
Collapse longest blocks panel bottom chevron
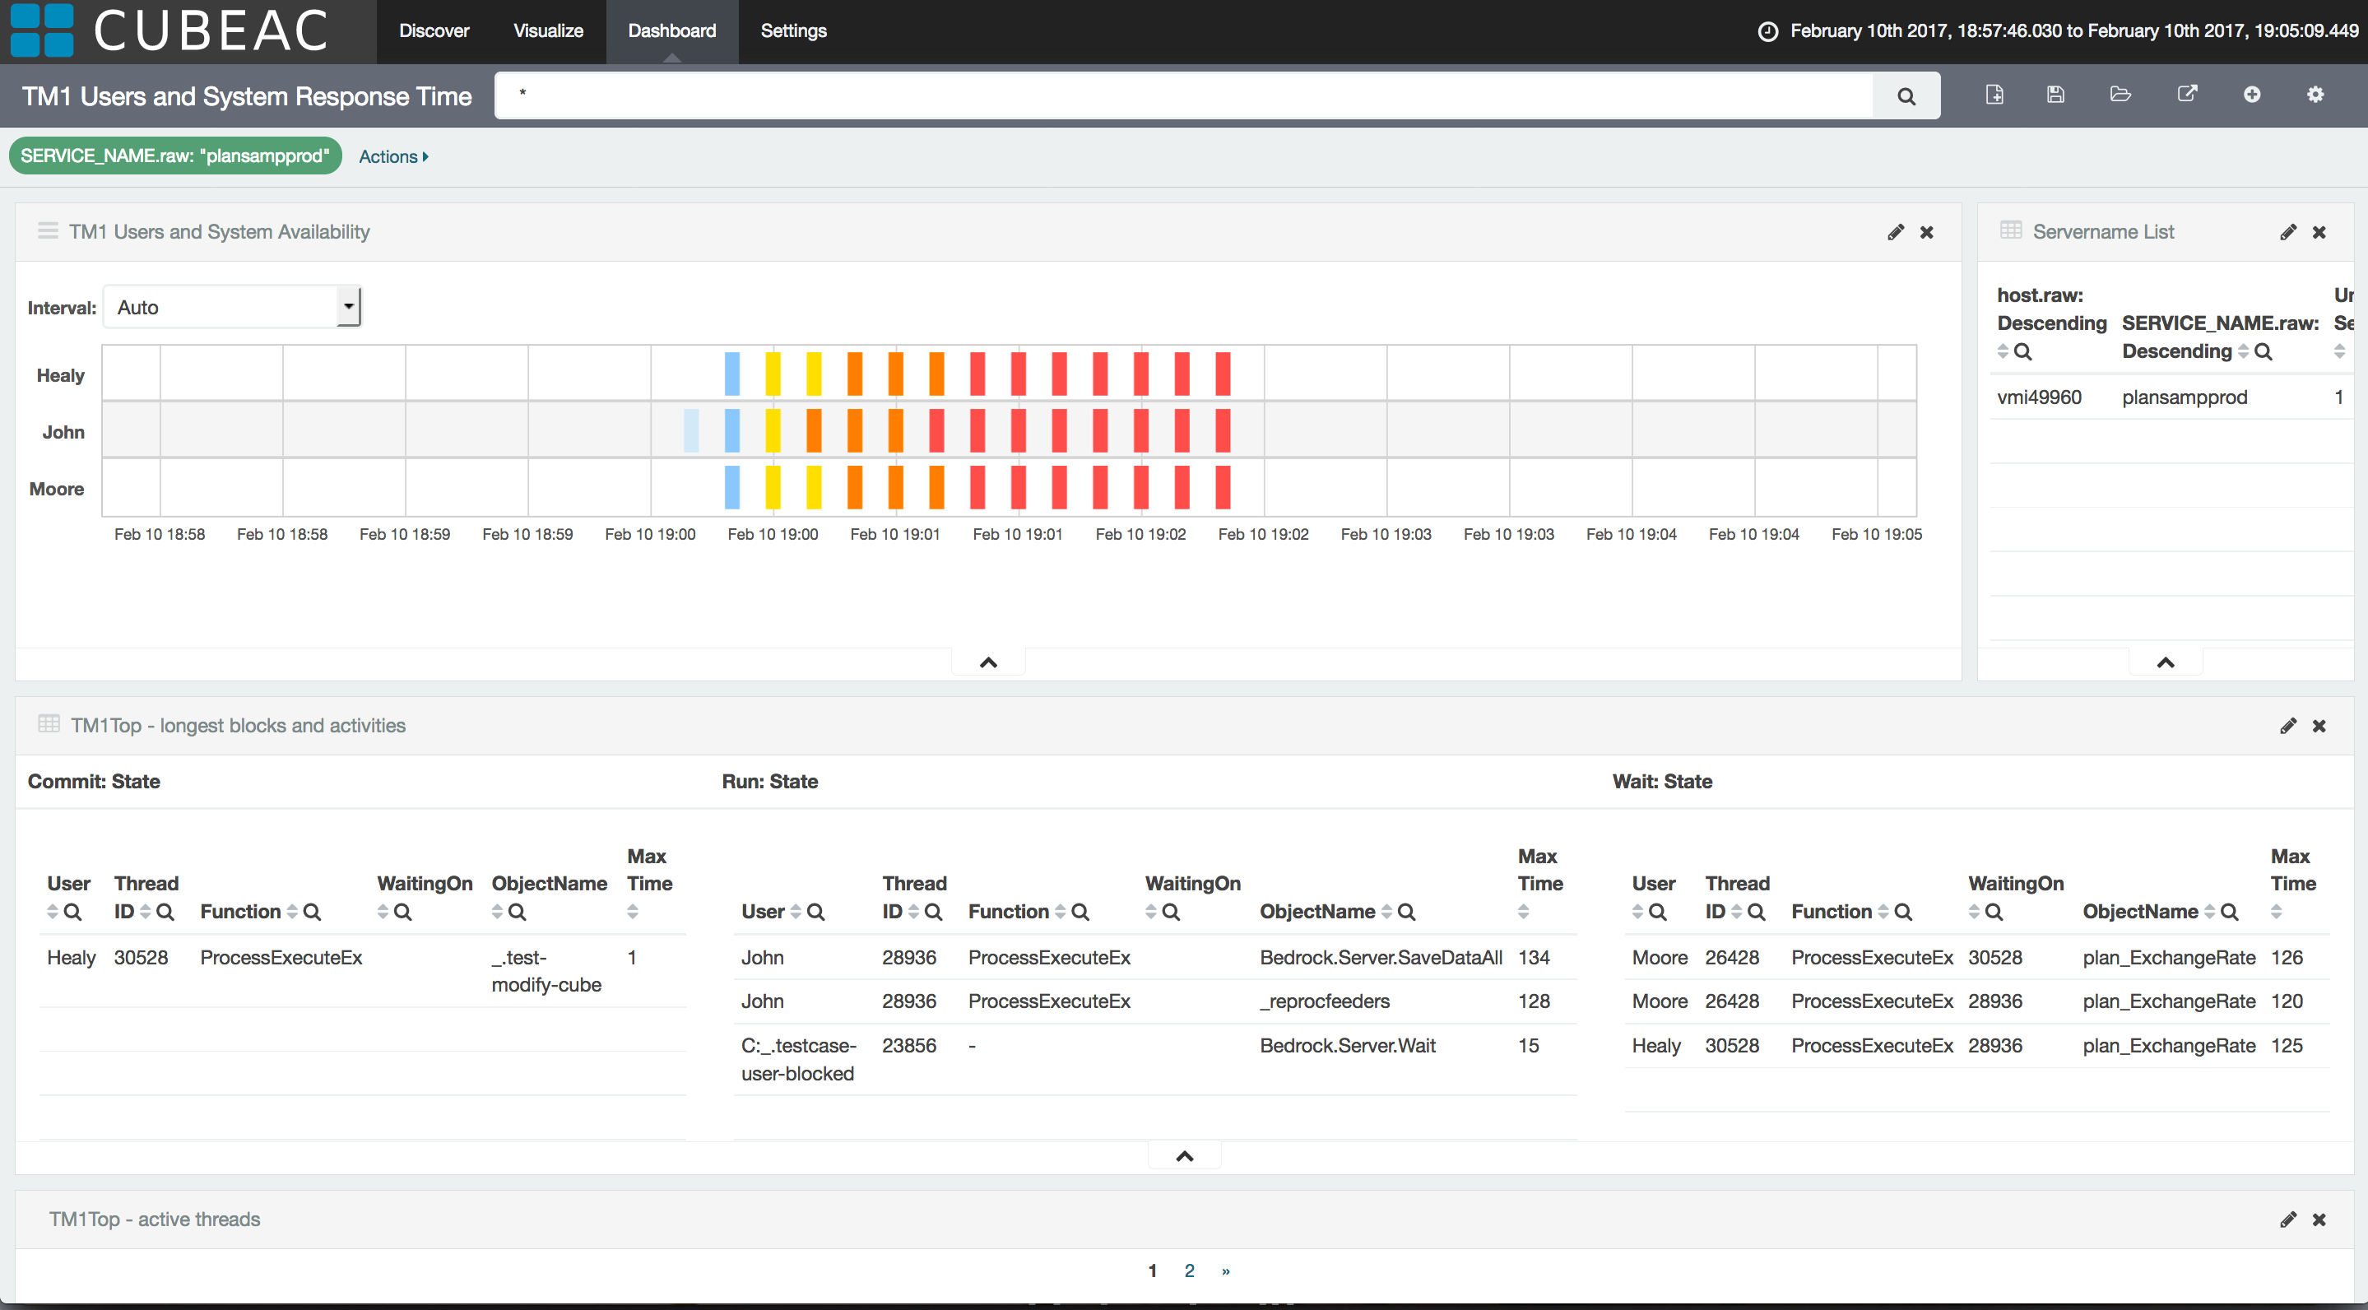[x=1185, y=1156]
